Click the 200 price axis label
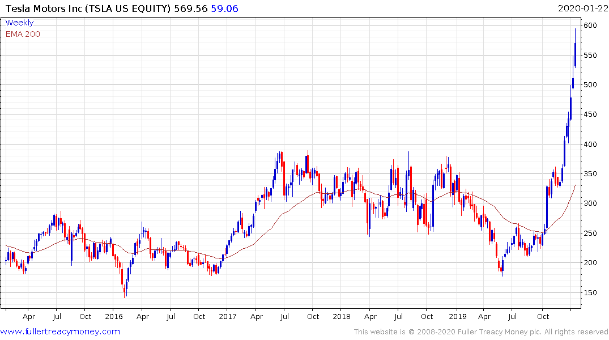Image resolution: width=609 pixels, height=340 pixels. pos(590,263)
